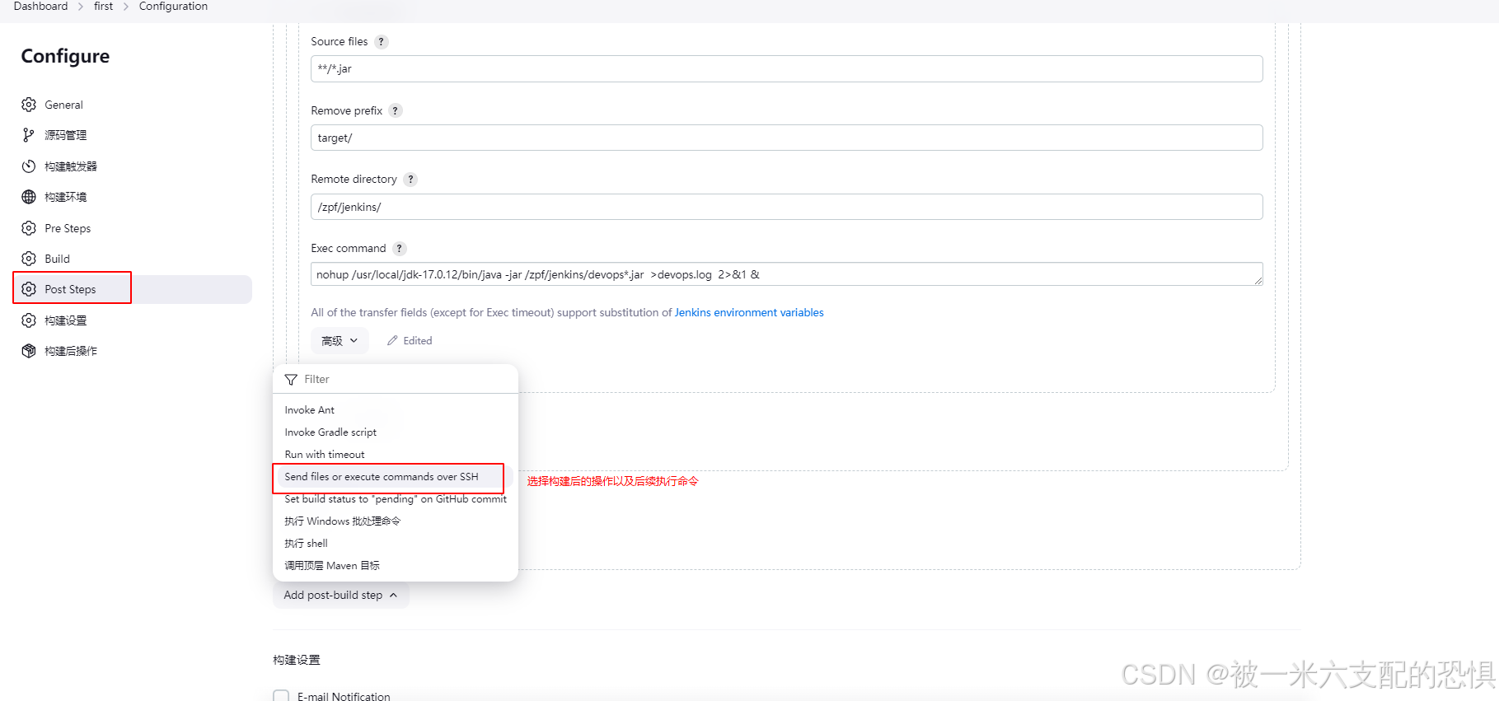Click help icon next to Remove prefix
Screen dimensions: 1499x701
pyautogui.click(x=396, y=110)
